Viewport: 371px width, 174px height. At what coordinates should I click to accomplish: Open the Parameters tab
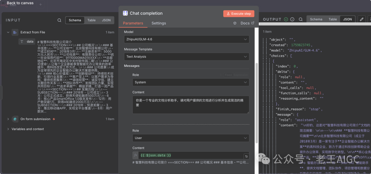[133, 23]
